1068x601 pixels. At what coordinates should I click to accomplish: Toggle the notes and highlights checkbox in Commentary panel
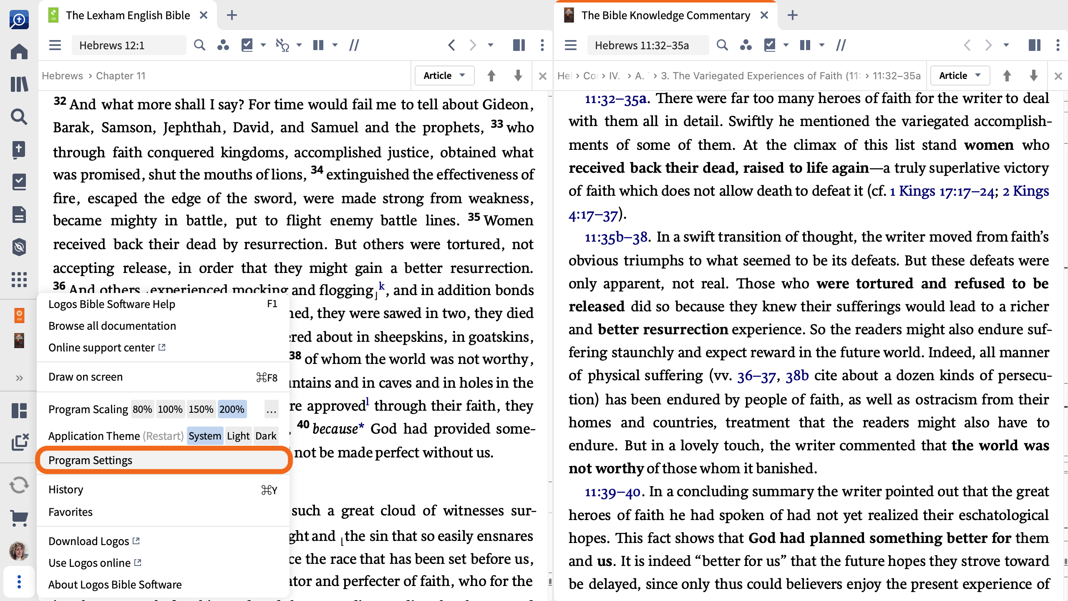(x=770, y=45)
